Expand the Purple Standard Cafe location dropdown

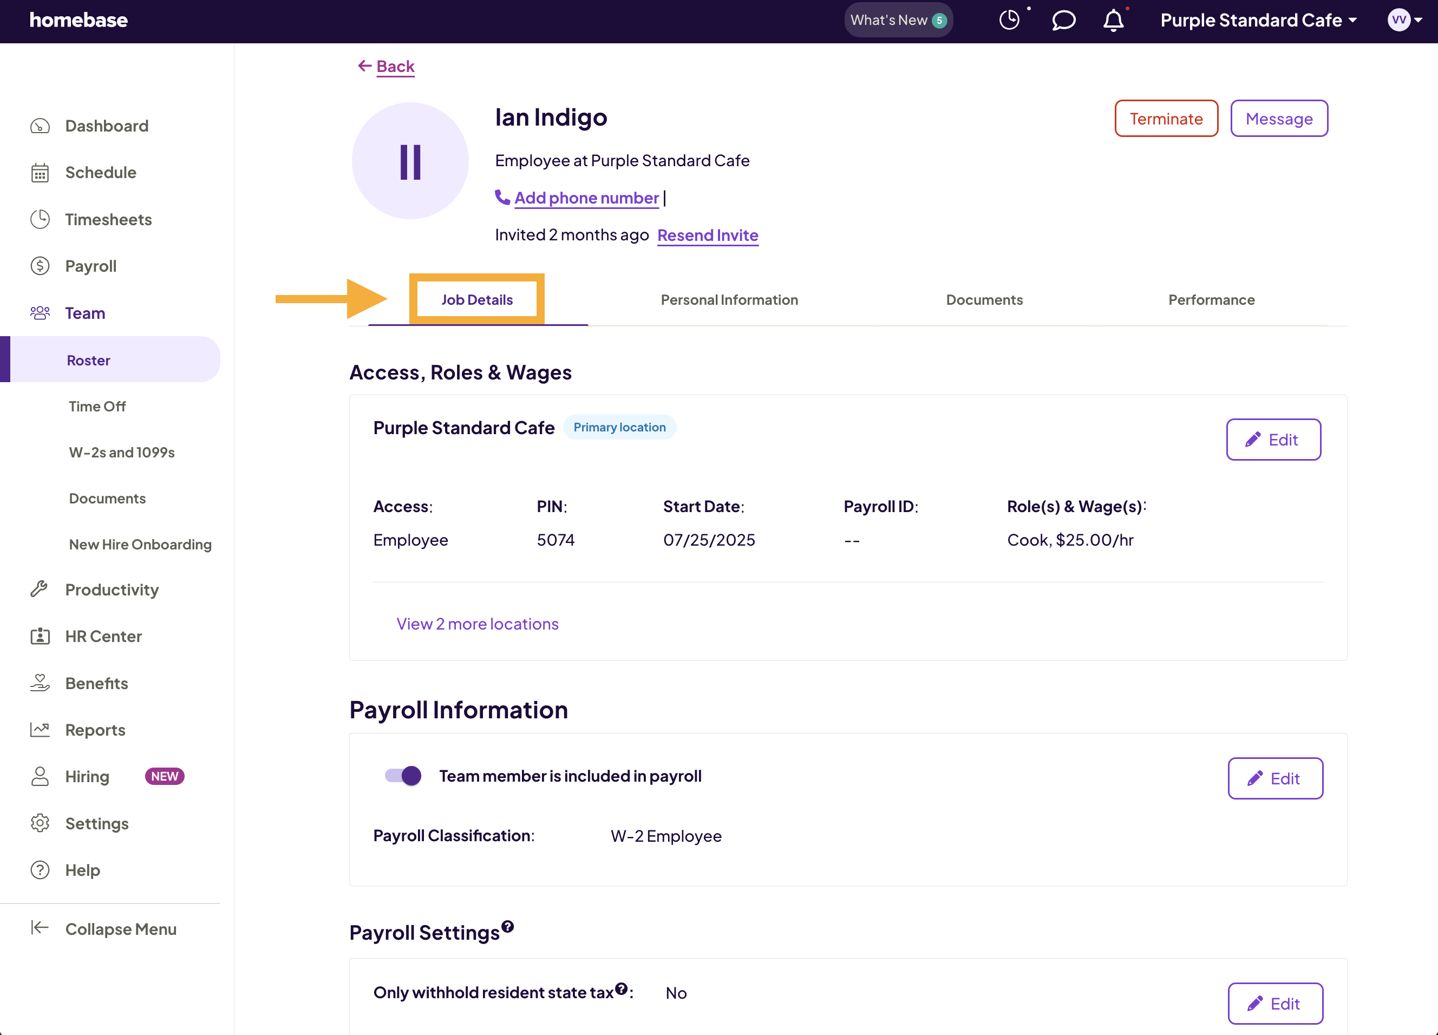(1259, 20)
